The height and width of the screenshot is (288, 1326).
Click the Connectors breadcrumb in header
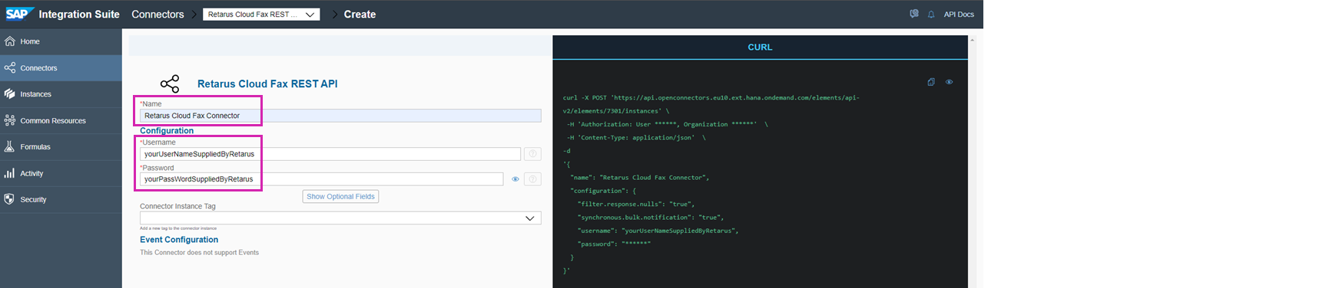pyautogui.click(x=157, y=15)
